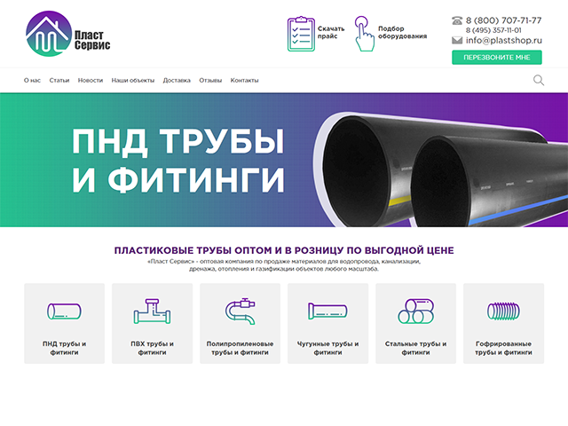This screenshot has height=426, width=568.
Task: Click the ПЛАСТИКОВЫЕ ТРУБЫ ОПТОМ heading
Action: 284,250
